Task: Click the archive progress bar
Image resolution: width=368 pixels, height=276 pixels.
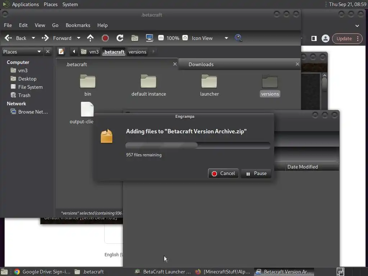Action: click(x=198, y=145)
